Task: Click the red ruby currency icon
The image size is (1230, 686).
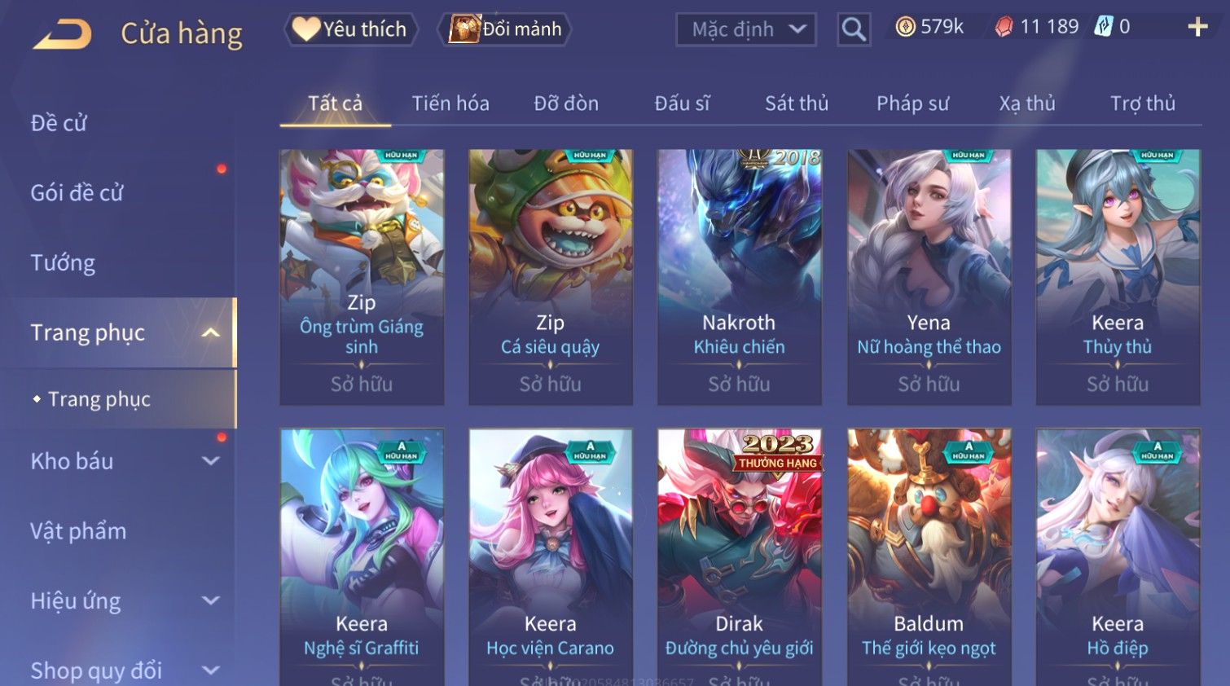Action: tap(1004, 27)
